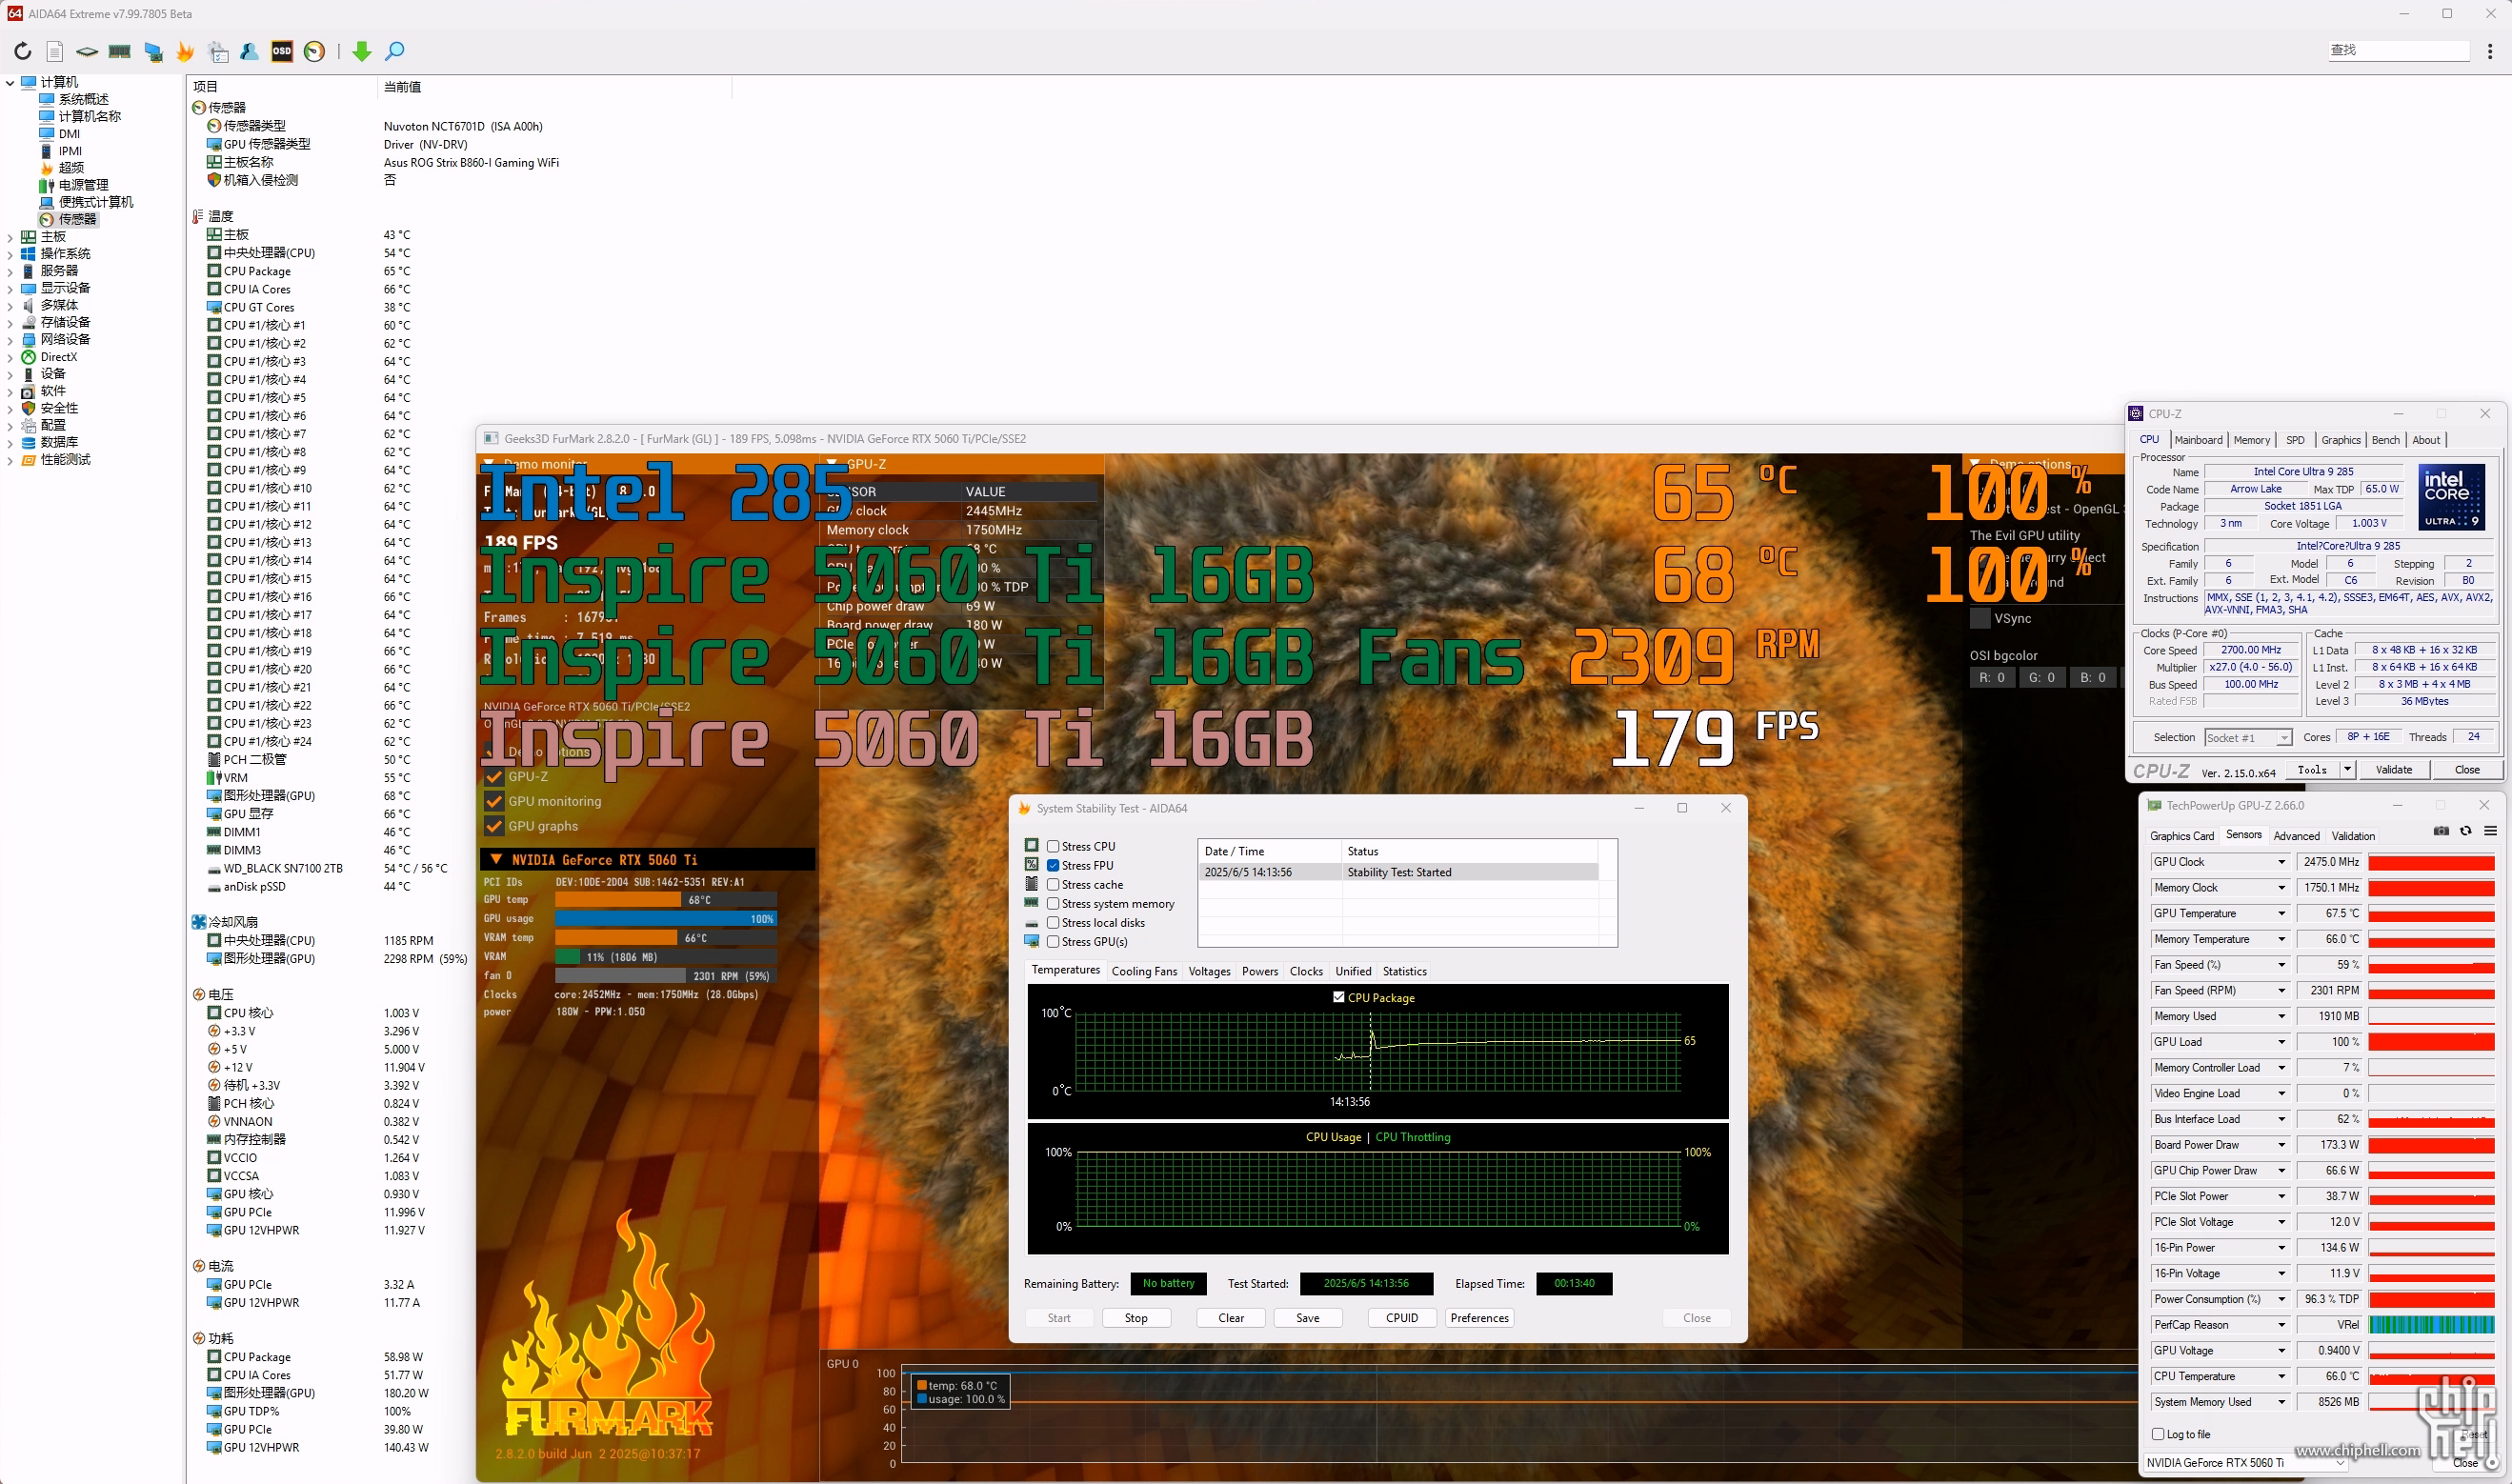Open GPU Temperature sensor dropdown arrow
This screenshot has width=2512, height=1484.
point(2282,913)
